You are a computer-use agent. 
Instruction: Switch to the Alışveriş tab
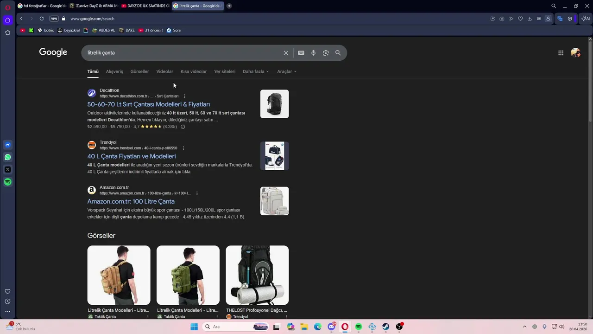[114, 71]
